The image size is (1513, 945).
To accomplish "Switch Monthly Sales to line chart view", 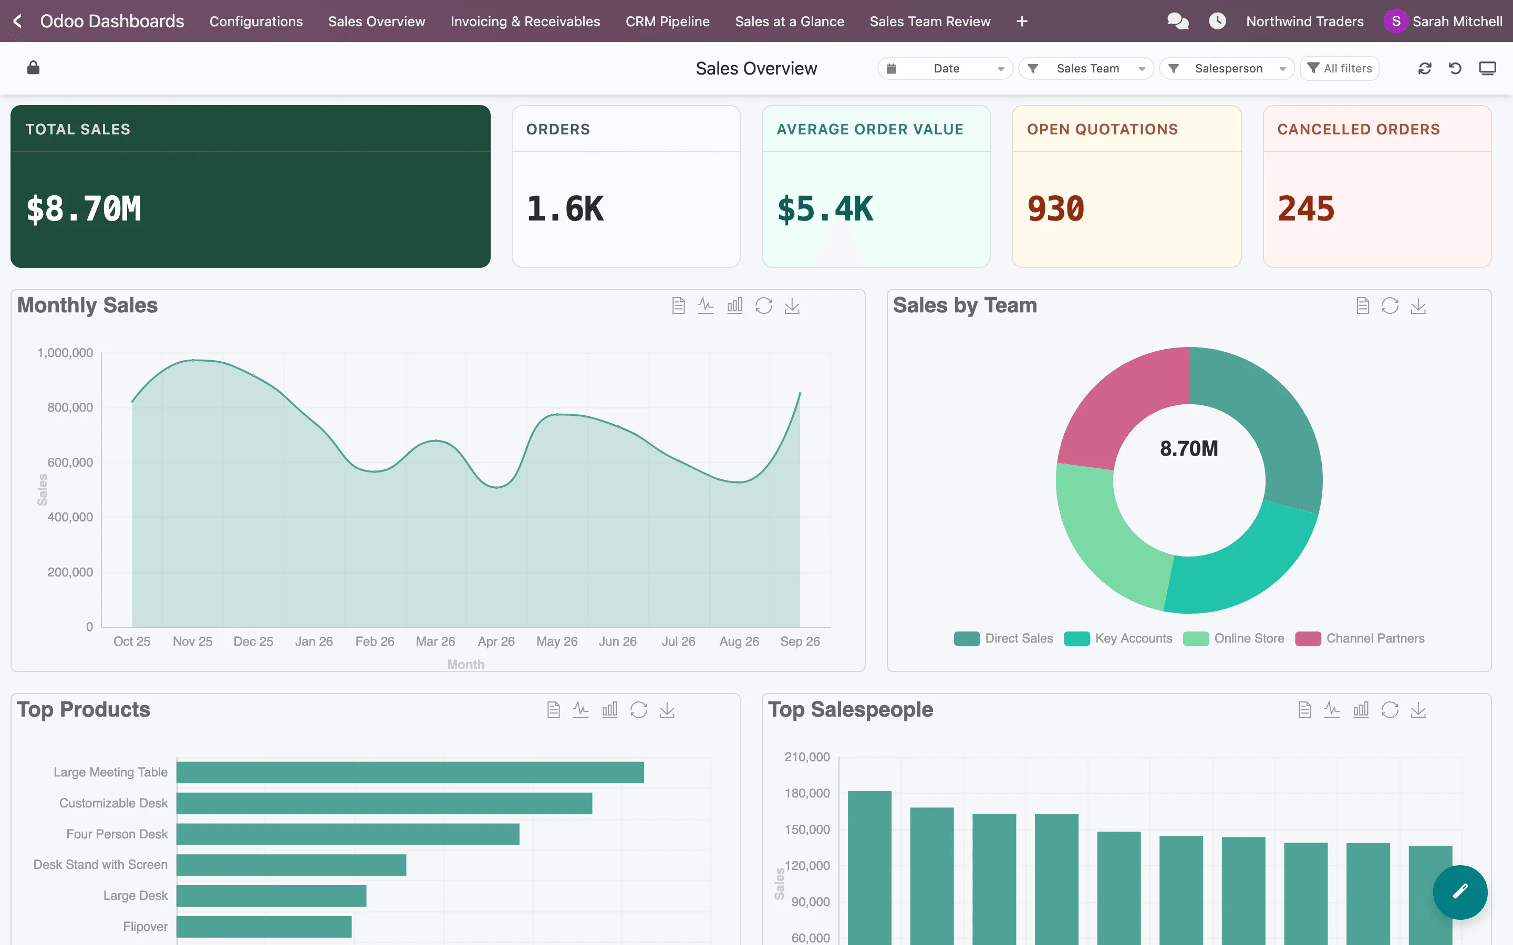I will [706, 306].
